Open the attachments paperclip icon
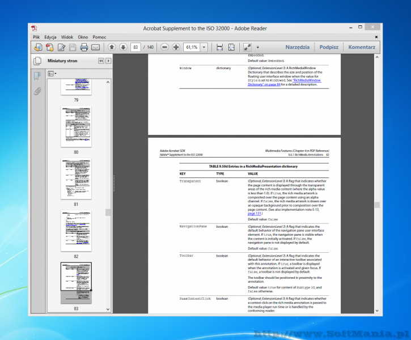This screenshot has width=411, height=340. point(37,91)
